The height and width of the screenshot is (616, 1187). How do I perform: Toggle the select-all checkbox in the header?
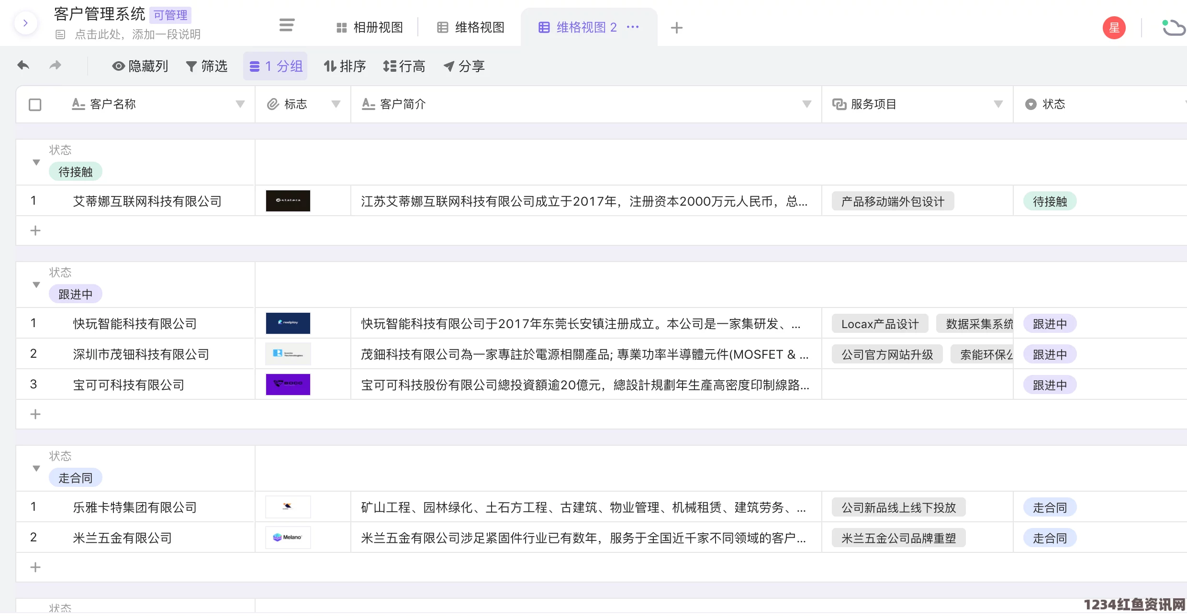tap(35, 104)
